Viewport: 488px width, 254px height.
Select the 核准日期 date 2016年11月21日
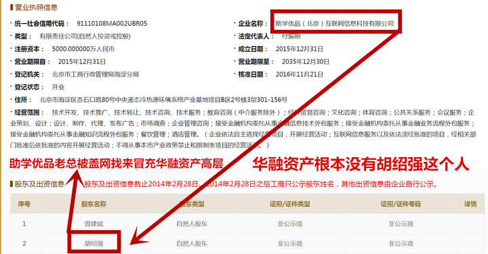[x=300, y=75]
